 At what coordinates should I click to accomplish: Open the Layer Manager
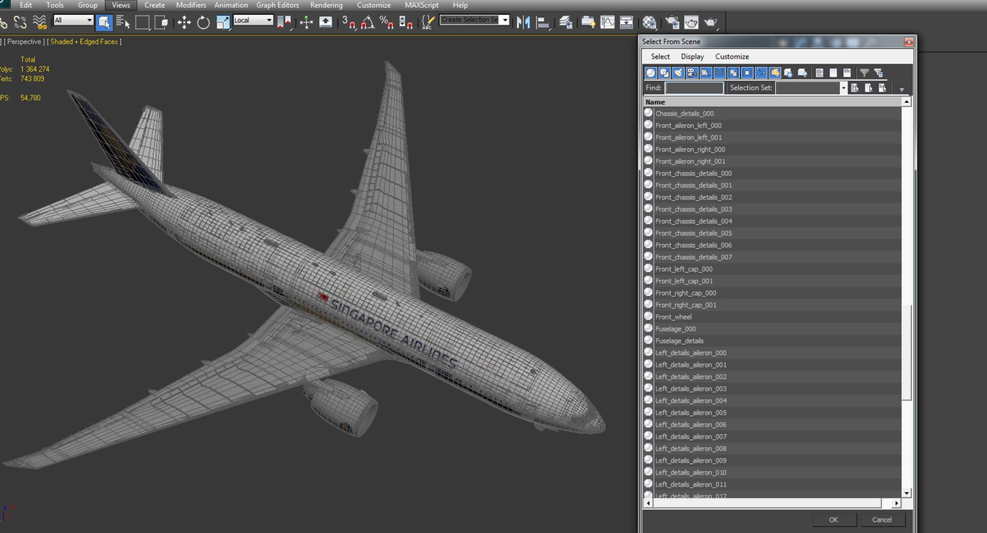tap(566, 22)
